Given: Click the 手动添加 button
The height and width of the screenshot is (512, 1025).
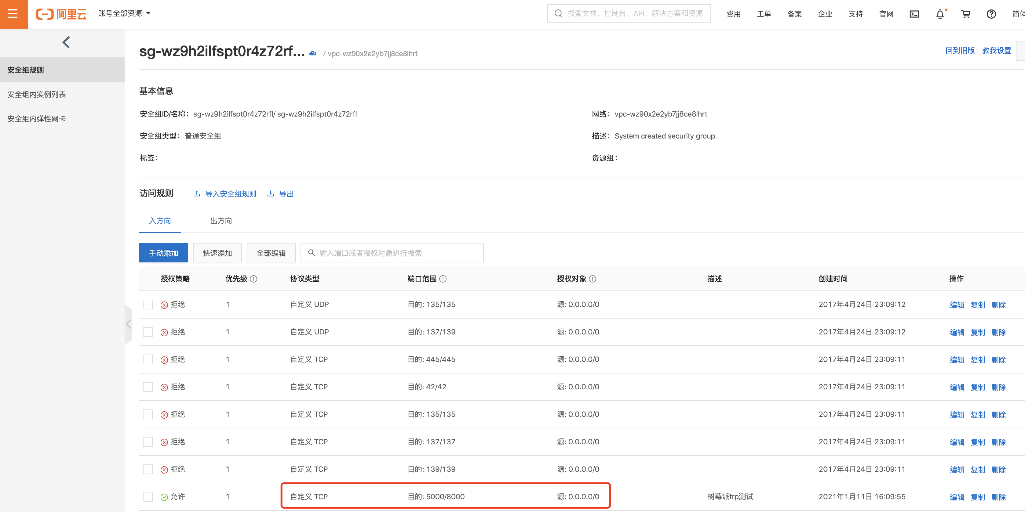Looking at the screenshot, I should (163, 253).
